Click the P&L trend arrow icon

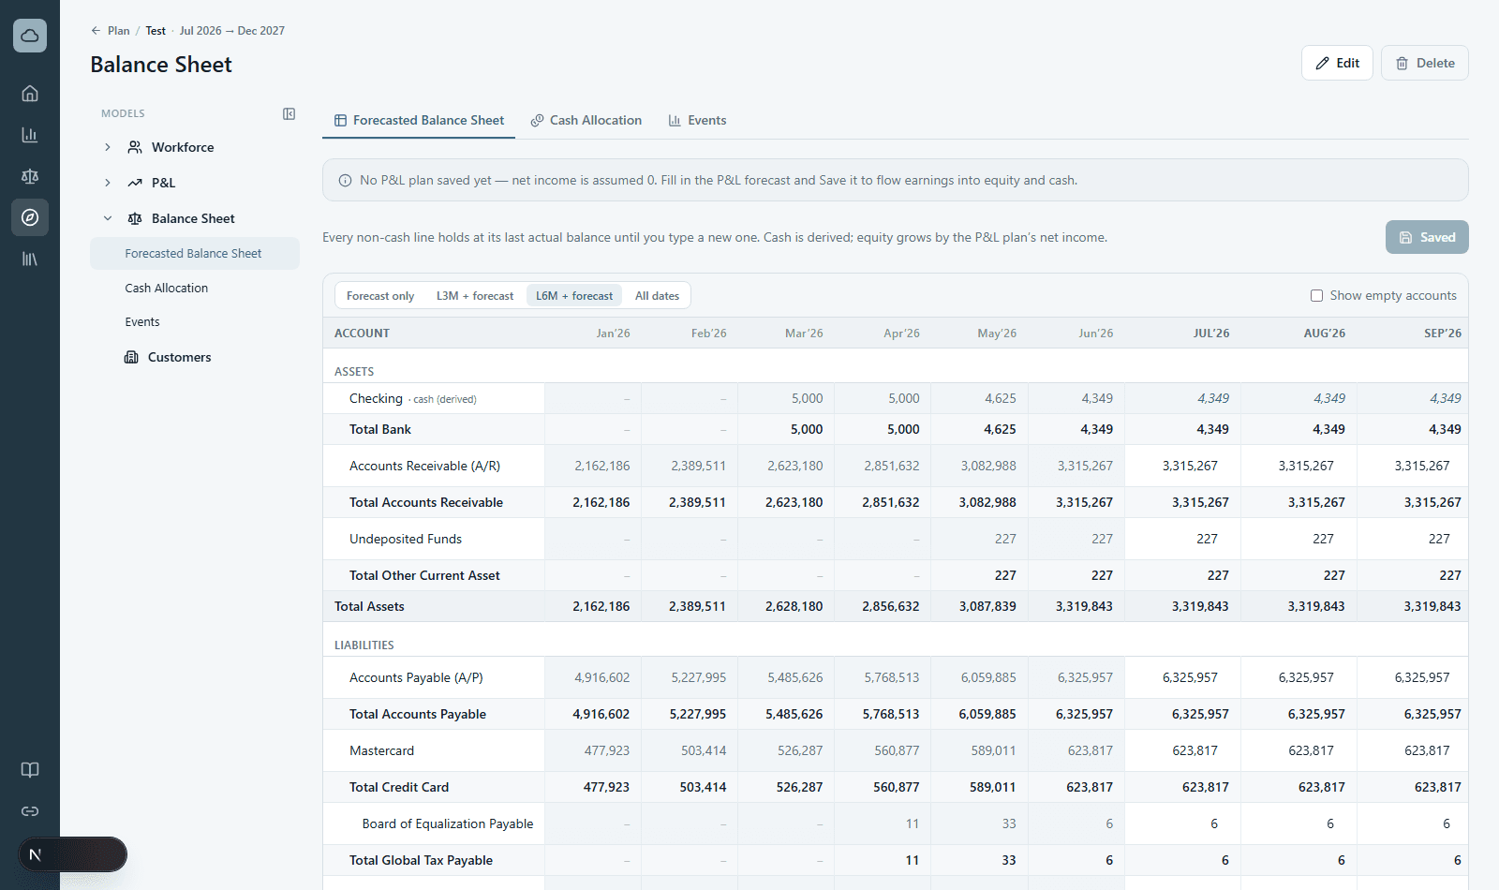(x=135, y=183)
